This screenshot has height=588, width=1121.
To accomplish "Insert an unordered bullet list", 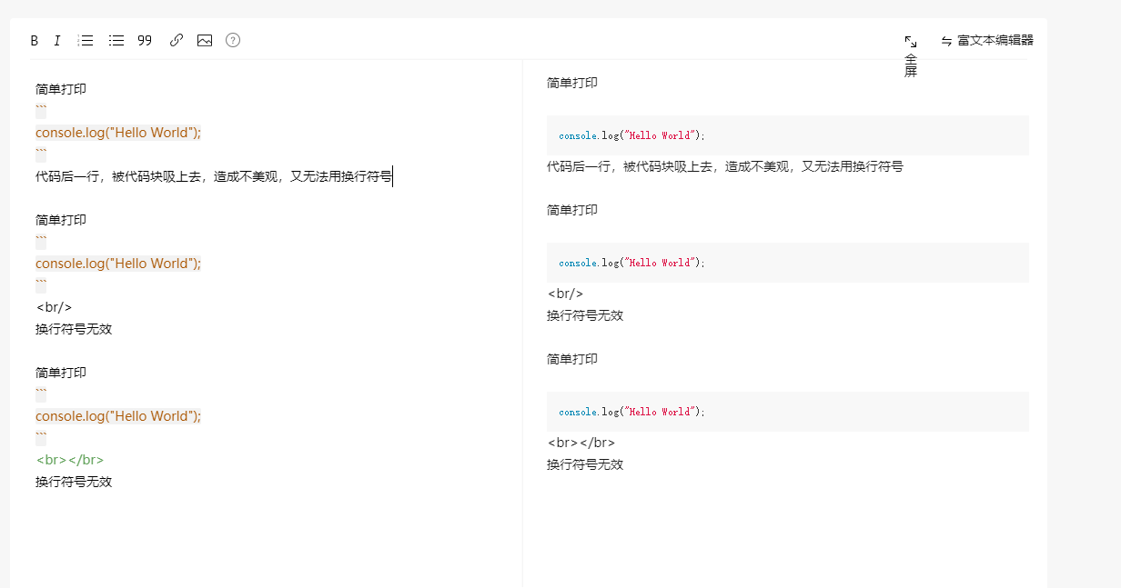I will pyautogui.click(x=116, y=41).
